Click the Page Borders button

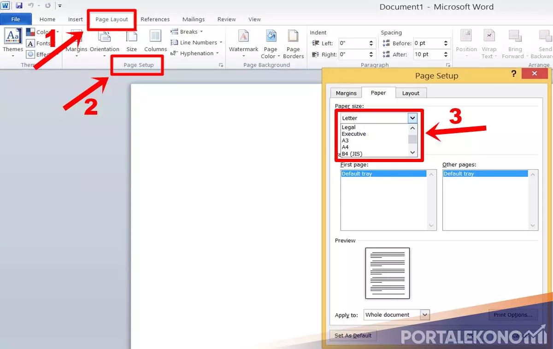click(x=294, y=43)
